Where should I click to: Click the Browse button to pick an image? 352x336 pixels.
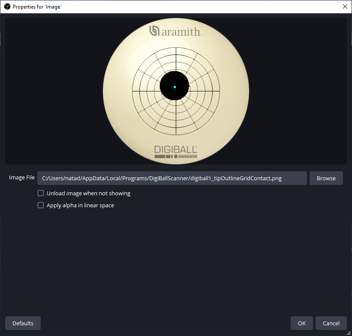pos(326,178)
